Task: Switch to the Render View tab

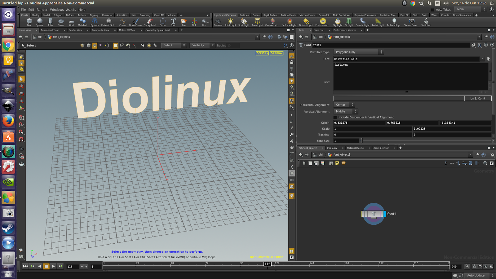Action: (75, 30)
